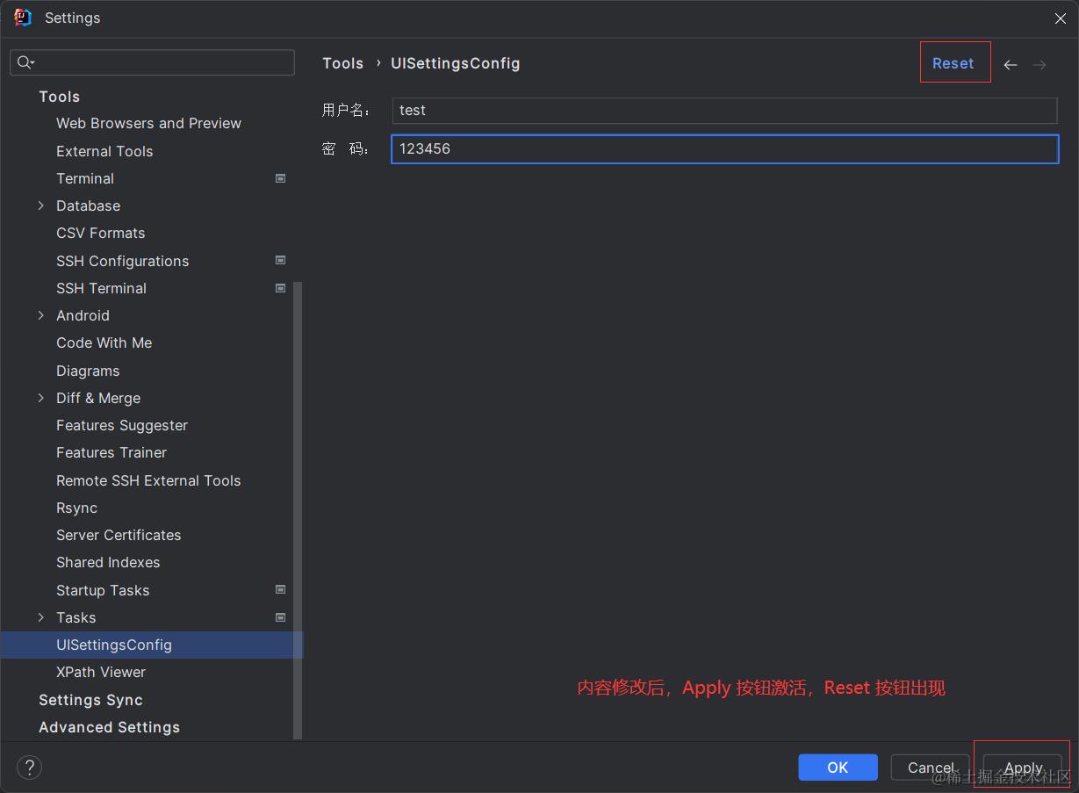Viewport: 1079px width, 793px height.
Task: Open Web Browsers and Preview settings
Action: [148, 123]
